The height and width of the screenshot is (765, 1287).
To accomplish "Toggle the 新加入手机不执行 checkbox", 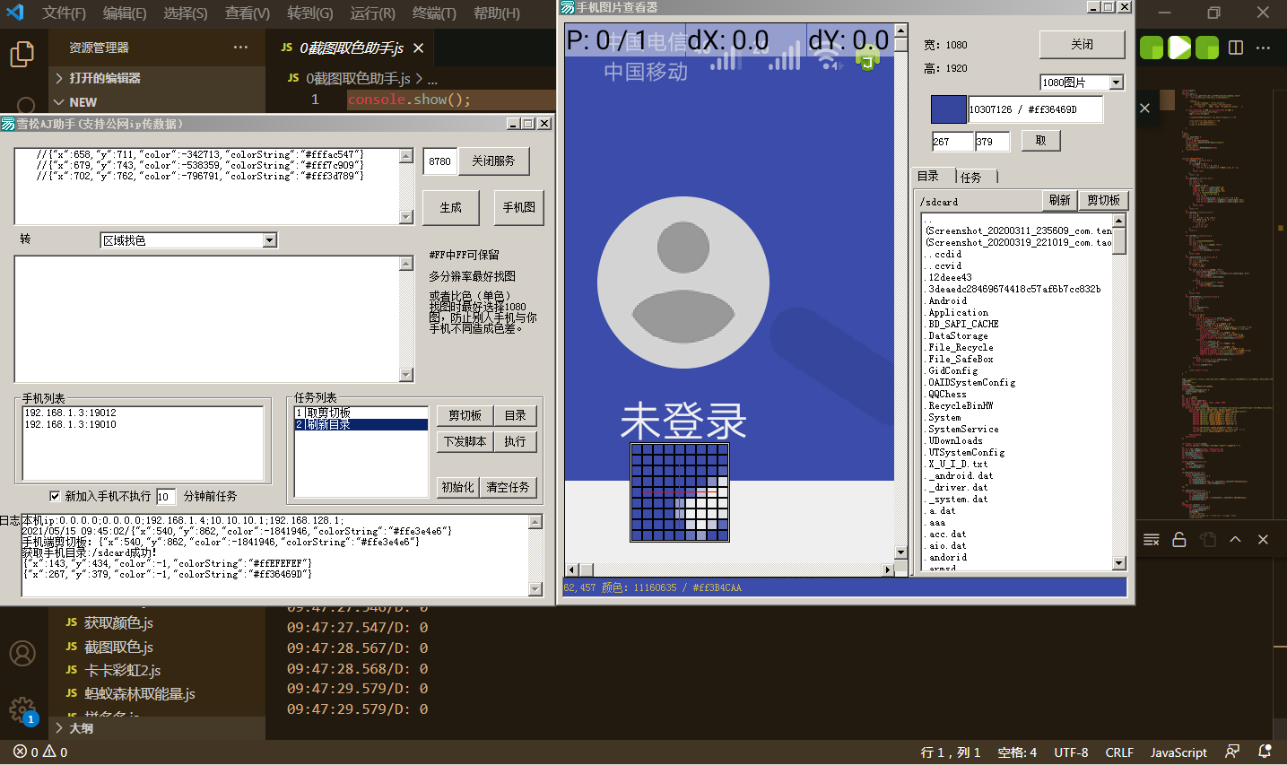I will coord(55,496).
